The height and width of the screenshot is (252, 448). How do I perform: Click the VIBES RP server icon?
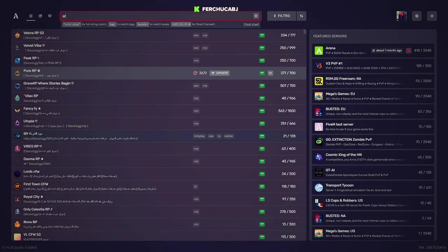pos(17,149)
